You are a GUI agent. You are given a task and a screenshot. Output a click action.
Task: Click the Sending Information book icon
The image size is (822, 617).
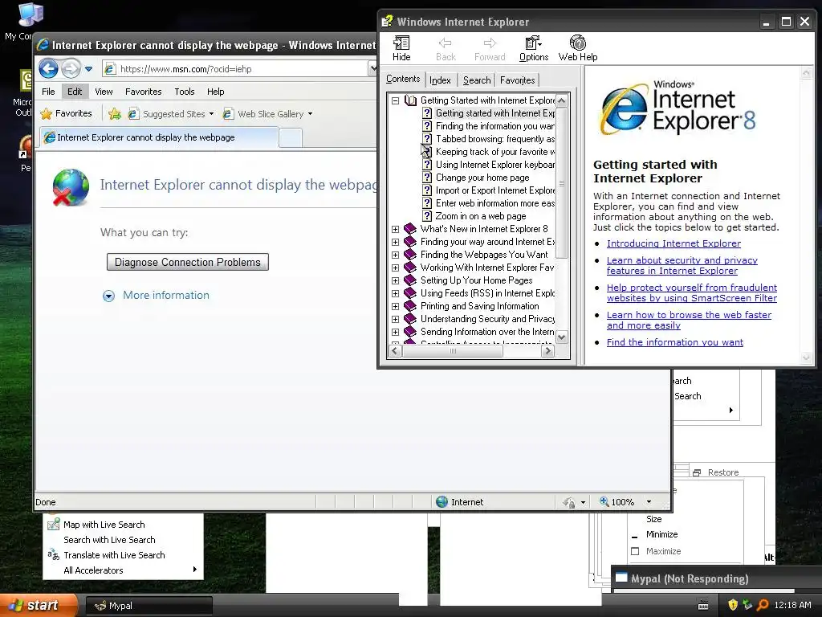click(x=410, y=332)
